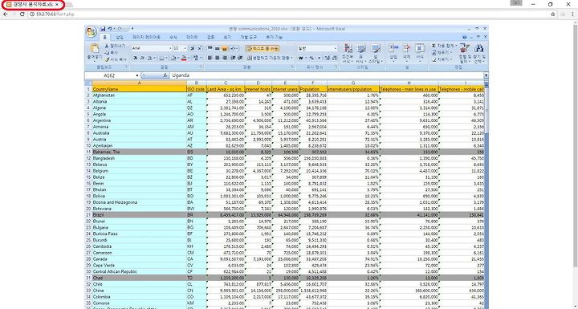This screenshot has height=309, width=578.
Task: Open Cell Styles gallery
Action: (x=376, y=54)
